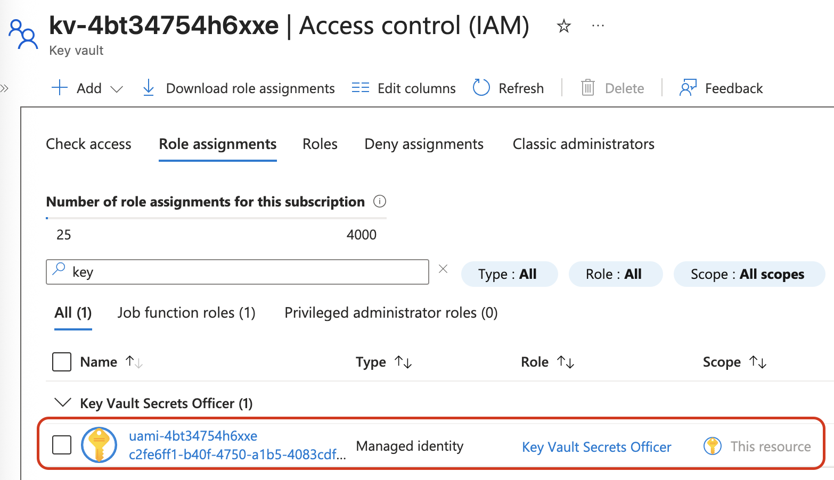Click the search field containing 'key'
834x480 pixels.
245,272
